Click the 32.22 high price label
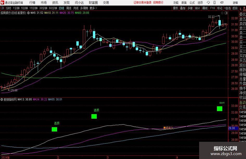 point(211,17)
